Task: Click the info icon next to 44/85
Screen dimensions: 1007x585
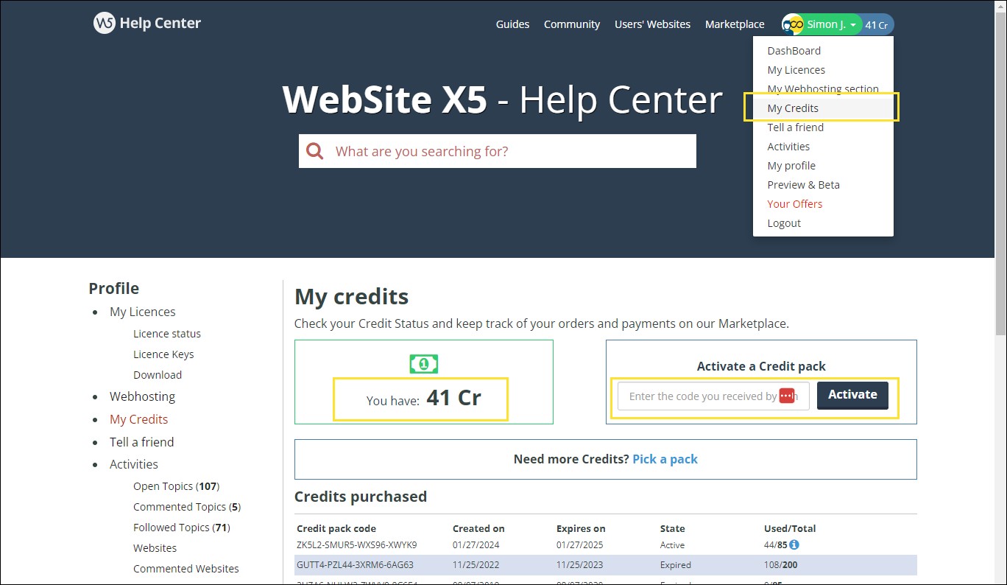Action: 794,545
